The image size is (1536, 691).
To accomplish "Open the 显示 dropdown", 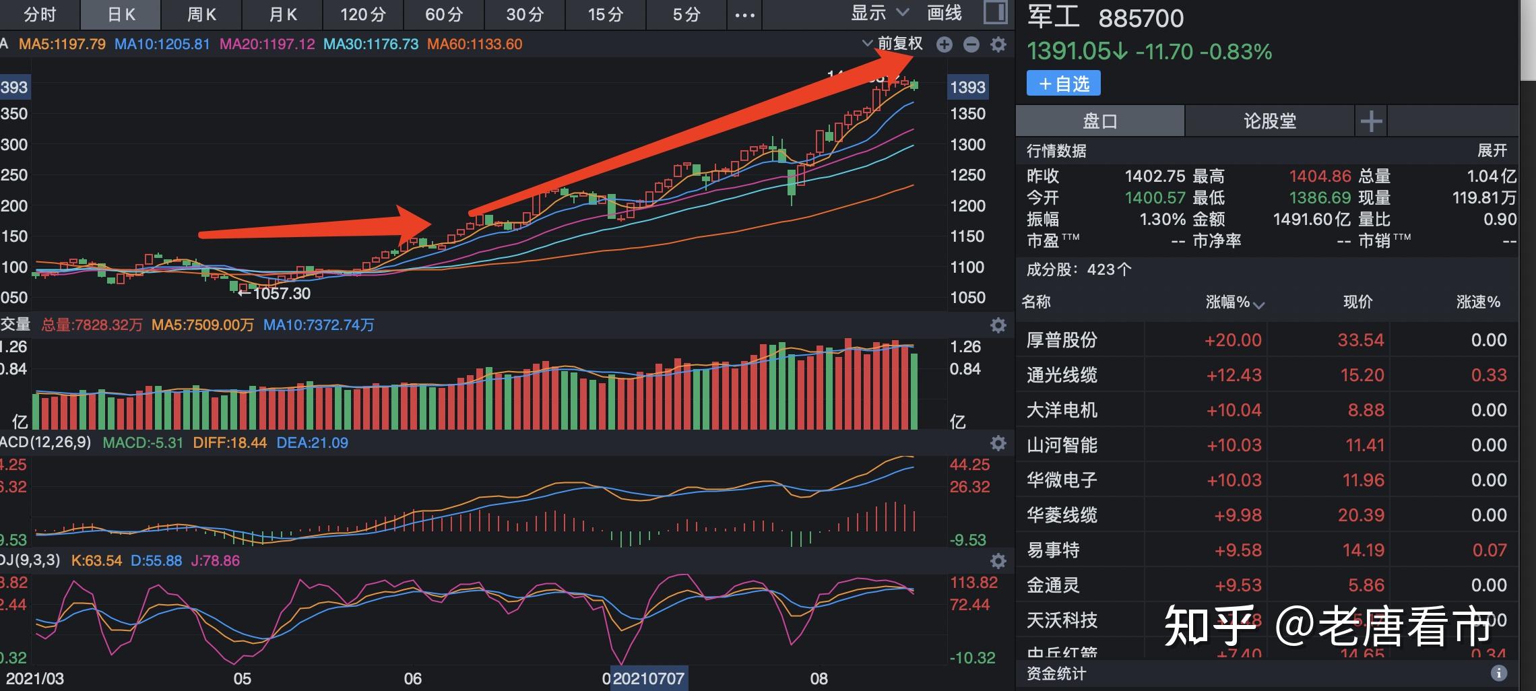I will pos(880,13).
